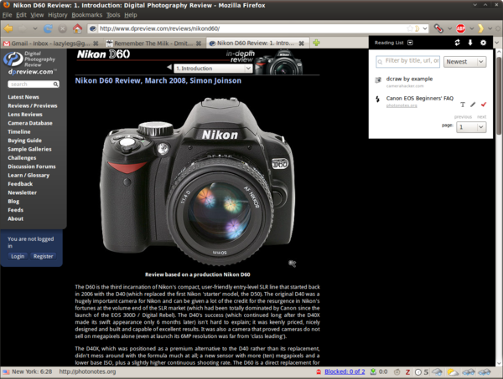503x379 pixels.
Task: Open the 'Discussion Forums' sidebar link
Action: pos(32,166)
